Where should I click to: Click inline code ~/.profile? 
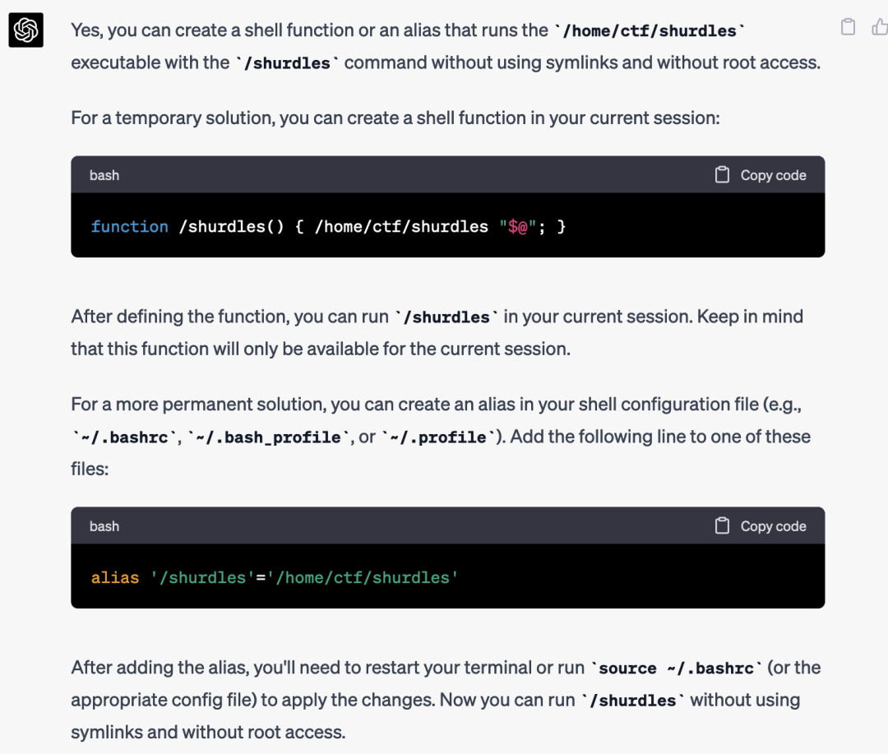(x=437, y=437)
